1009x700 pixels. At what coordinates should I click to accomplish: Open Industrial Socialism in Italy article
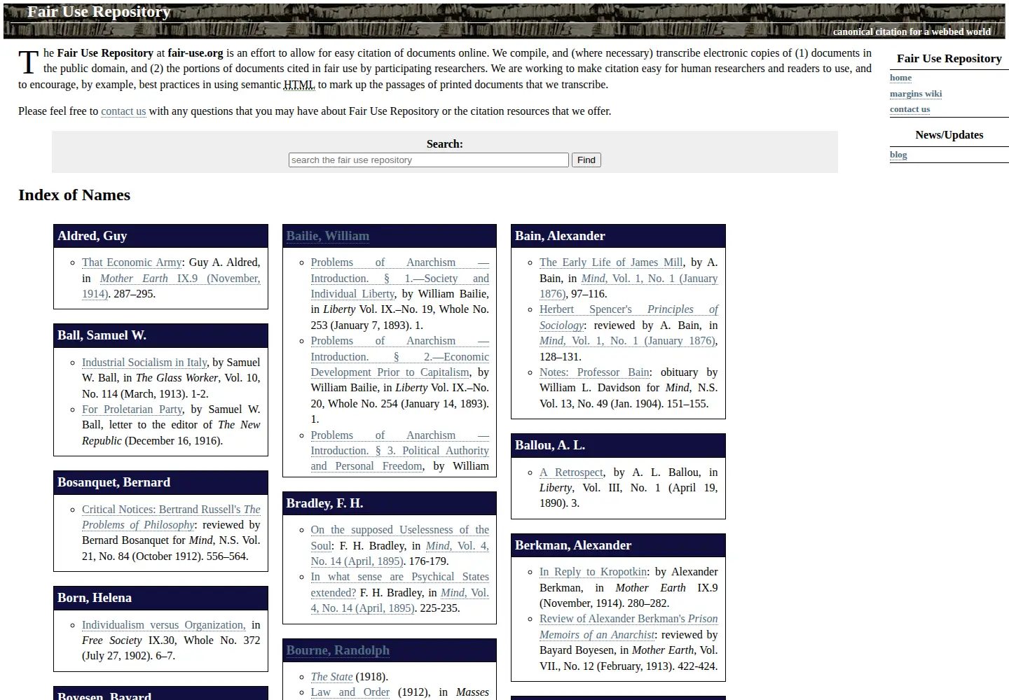pyautogui.click(x=144, y=363)
